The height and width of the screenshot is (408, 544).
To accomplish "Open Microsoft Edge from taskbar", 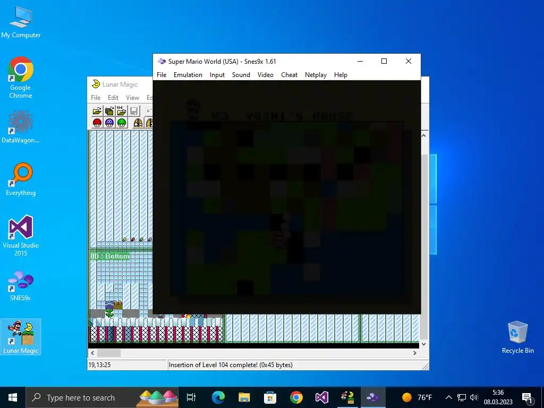I will [x=218, y=397].
